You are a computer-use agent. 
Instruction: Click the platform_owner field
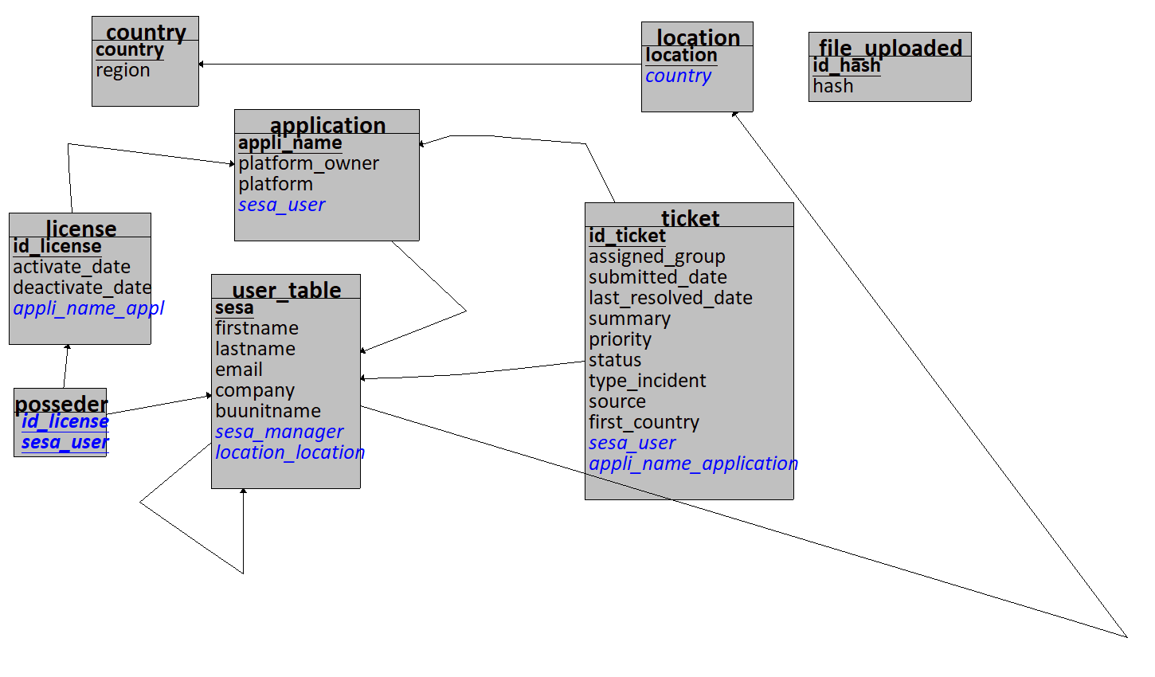point(308,164)
